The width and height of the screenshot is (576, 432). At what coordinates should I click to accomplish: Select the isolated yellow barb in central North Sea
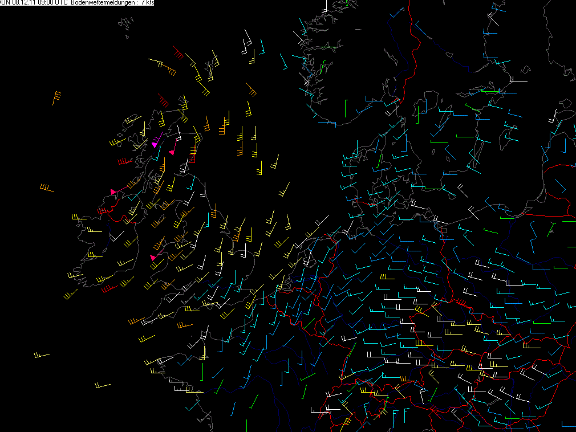[284, 189]
